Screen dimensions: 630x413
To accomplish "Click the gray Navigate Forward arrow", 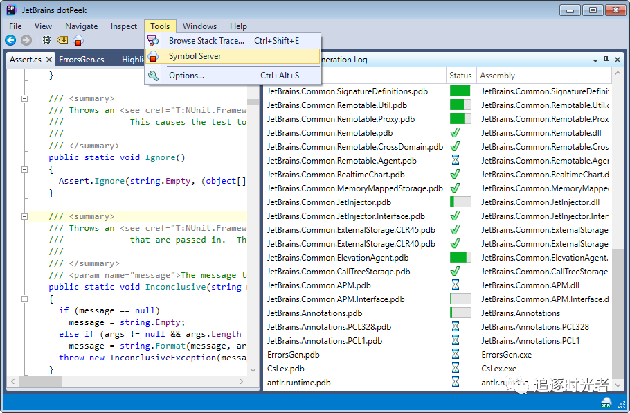I will (26, 40).
